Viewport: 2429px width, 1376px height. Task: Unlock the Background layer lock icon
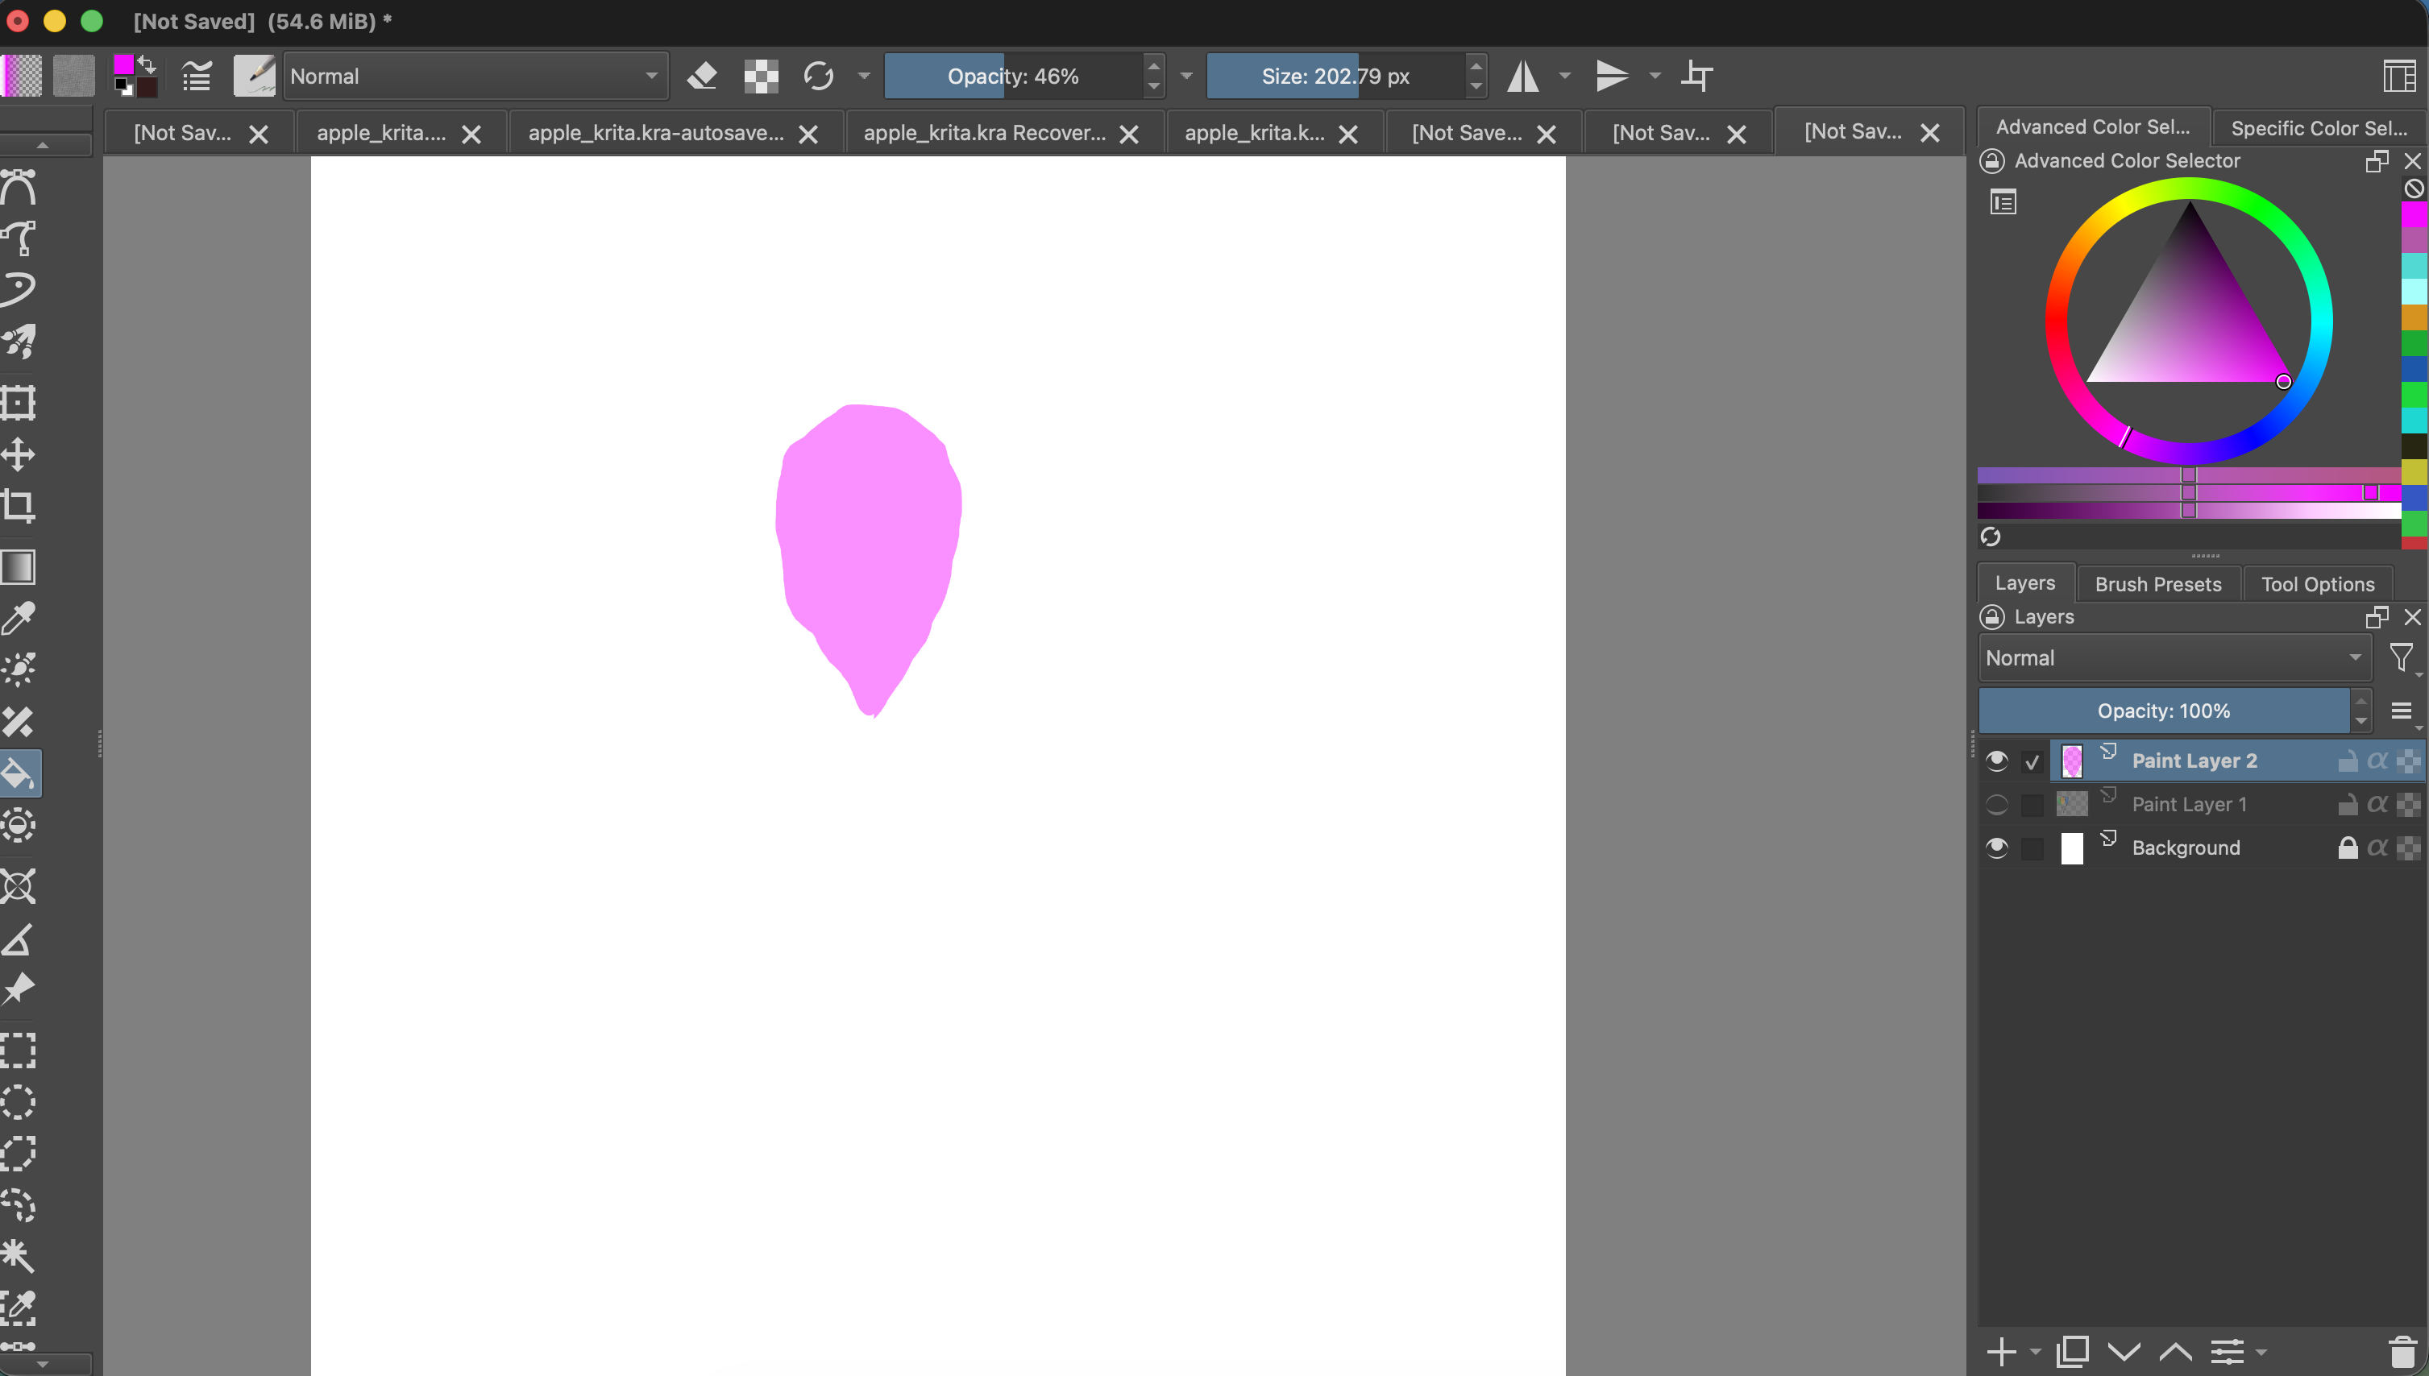pos(2348,848)
